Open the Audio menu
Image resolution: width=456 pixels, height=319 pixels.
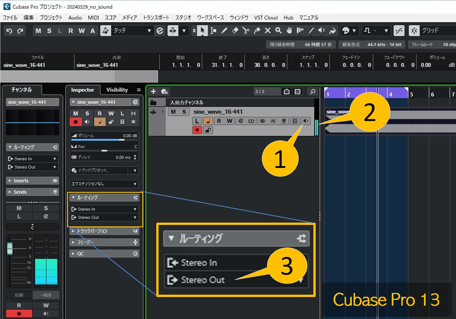[x=75, y=18]
